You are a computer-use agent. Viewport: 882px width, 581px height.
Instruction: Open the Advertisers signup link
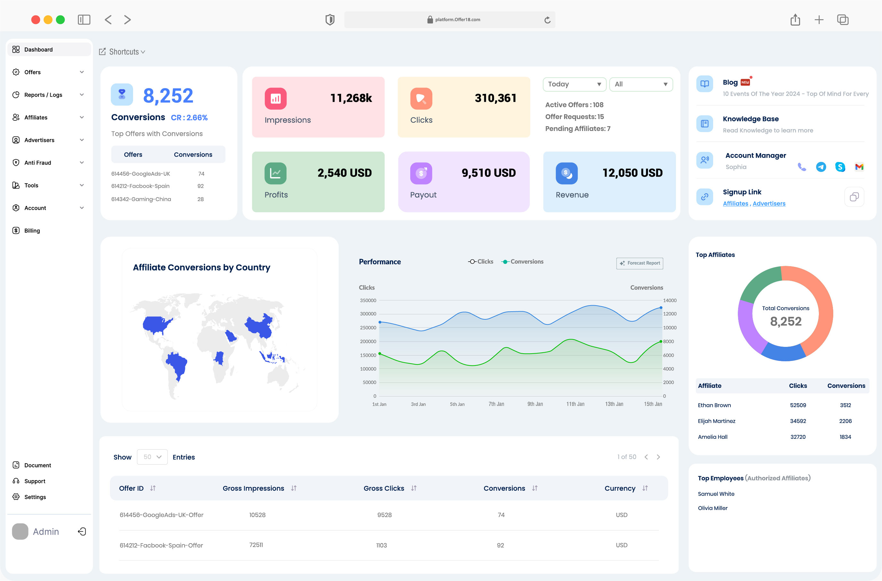click(769, 203)
